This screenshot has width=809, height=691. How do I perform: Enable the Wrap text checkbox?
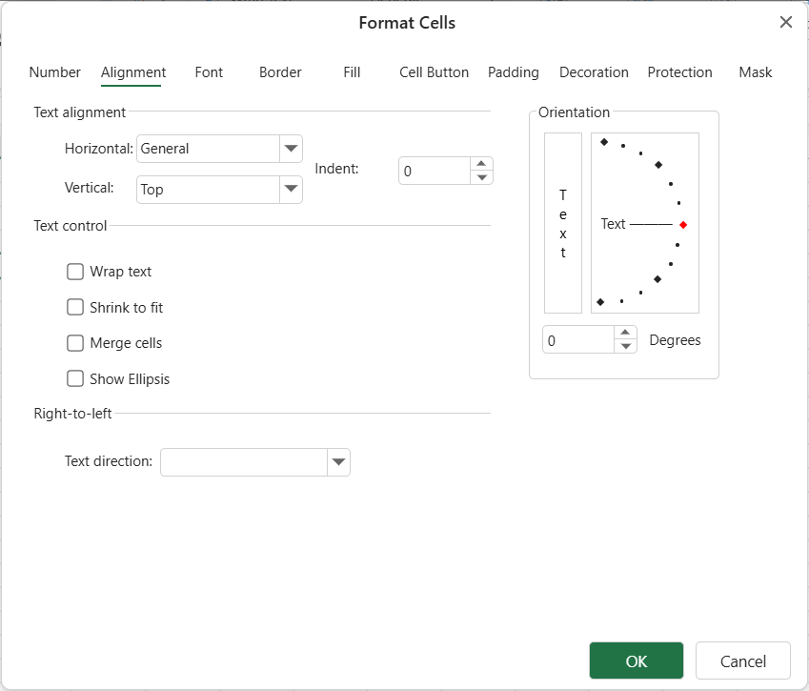(75, 272)
